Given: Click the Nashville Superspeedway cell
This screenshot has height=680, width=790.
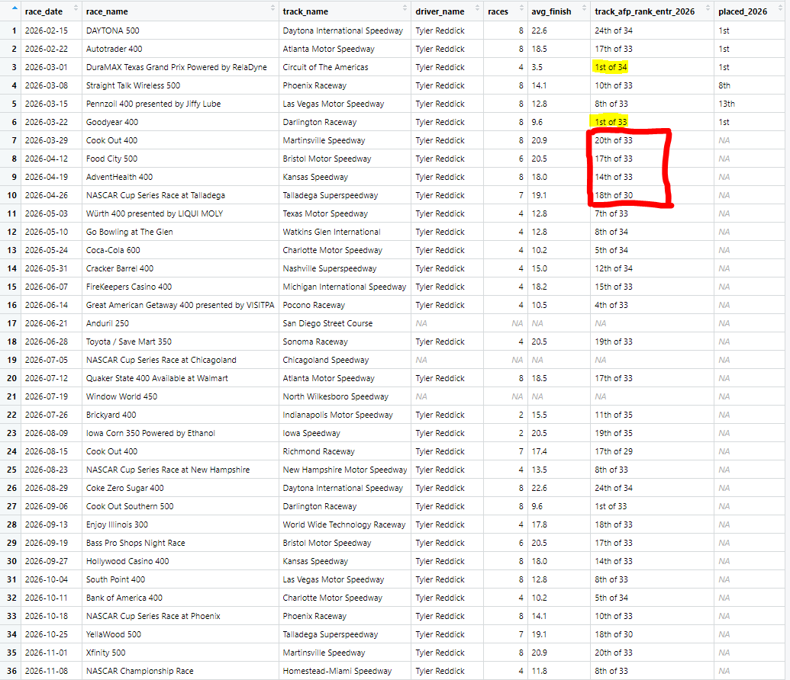Looking at the screenshot, I should (344, 268).
